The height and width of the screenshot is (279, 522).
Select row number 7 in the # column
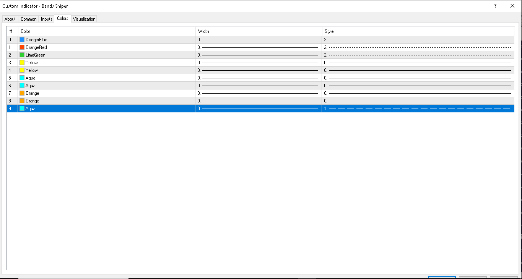click(x=12, y=93)
